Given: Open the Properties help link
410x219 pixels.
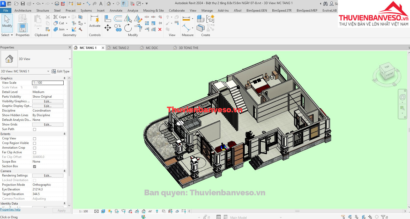Looking at the screenshot, I should click(x=10, y=209).
